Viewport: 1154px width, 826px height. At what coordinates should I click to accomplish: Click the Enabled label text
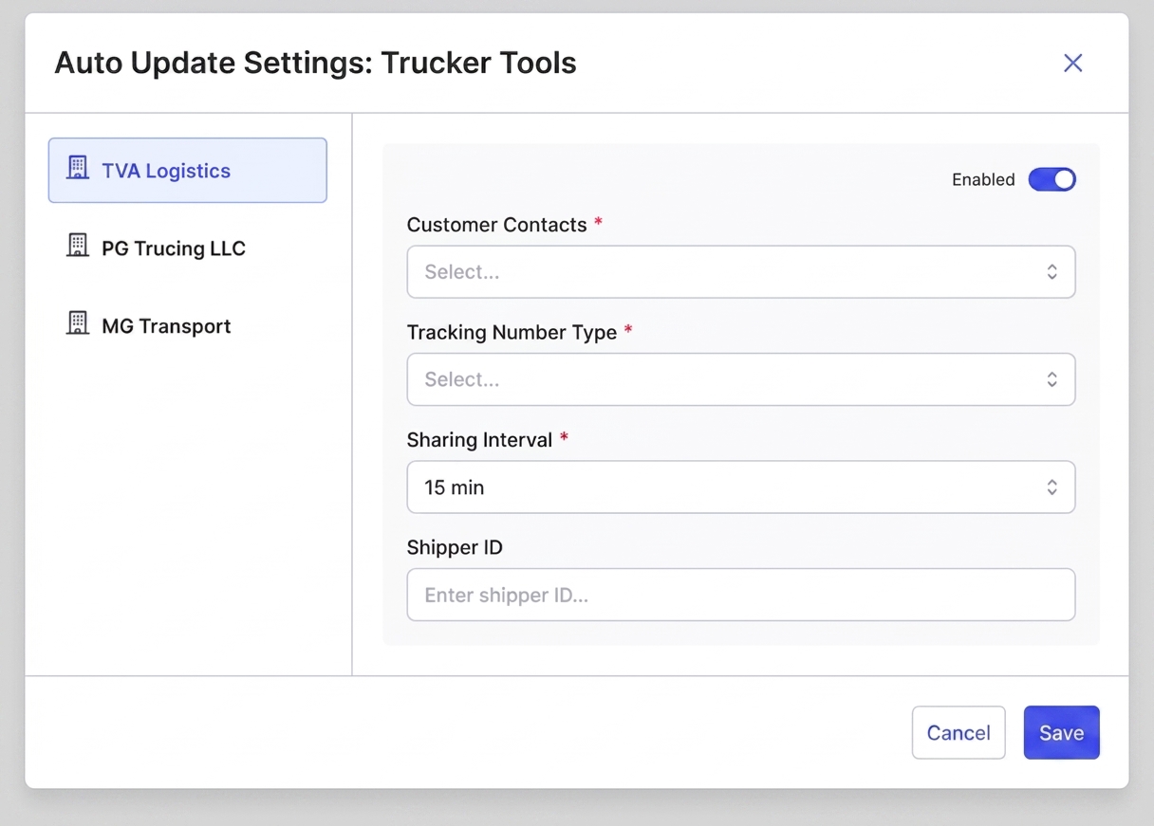point(983,179)
